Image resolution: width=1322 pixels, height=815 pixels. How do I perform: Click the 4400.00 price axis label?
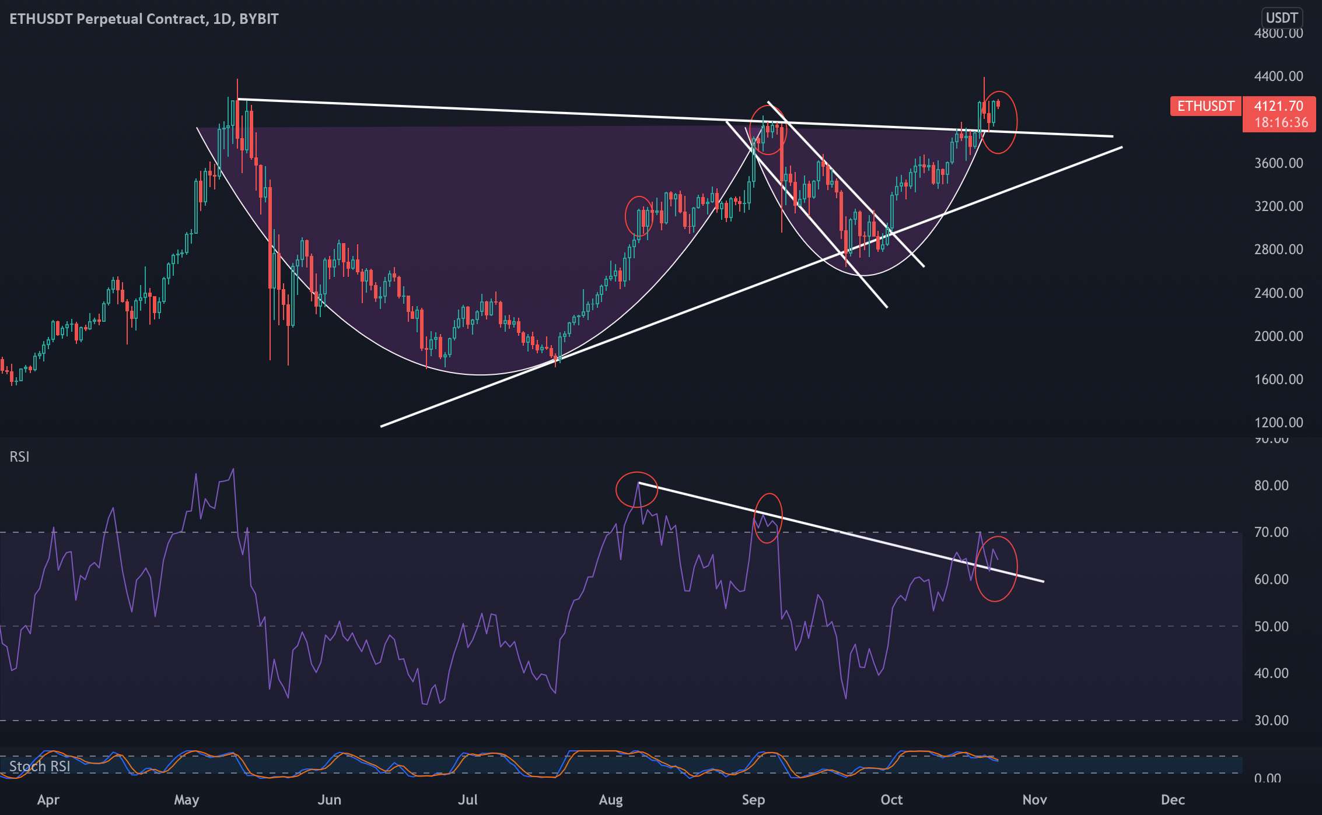(x=1279, y=76)
